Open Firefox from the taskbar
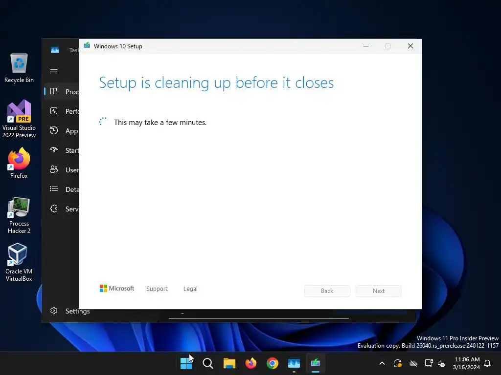This screenshot has width=501, height=375. coord(251,363)
